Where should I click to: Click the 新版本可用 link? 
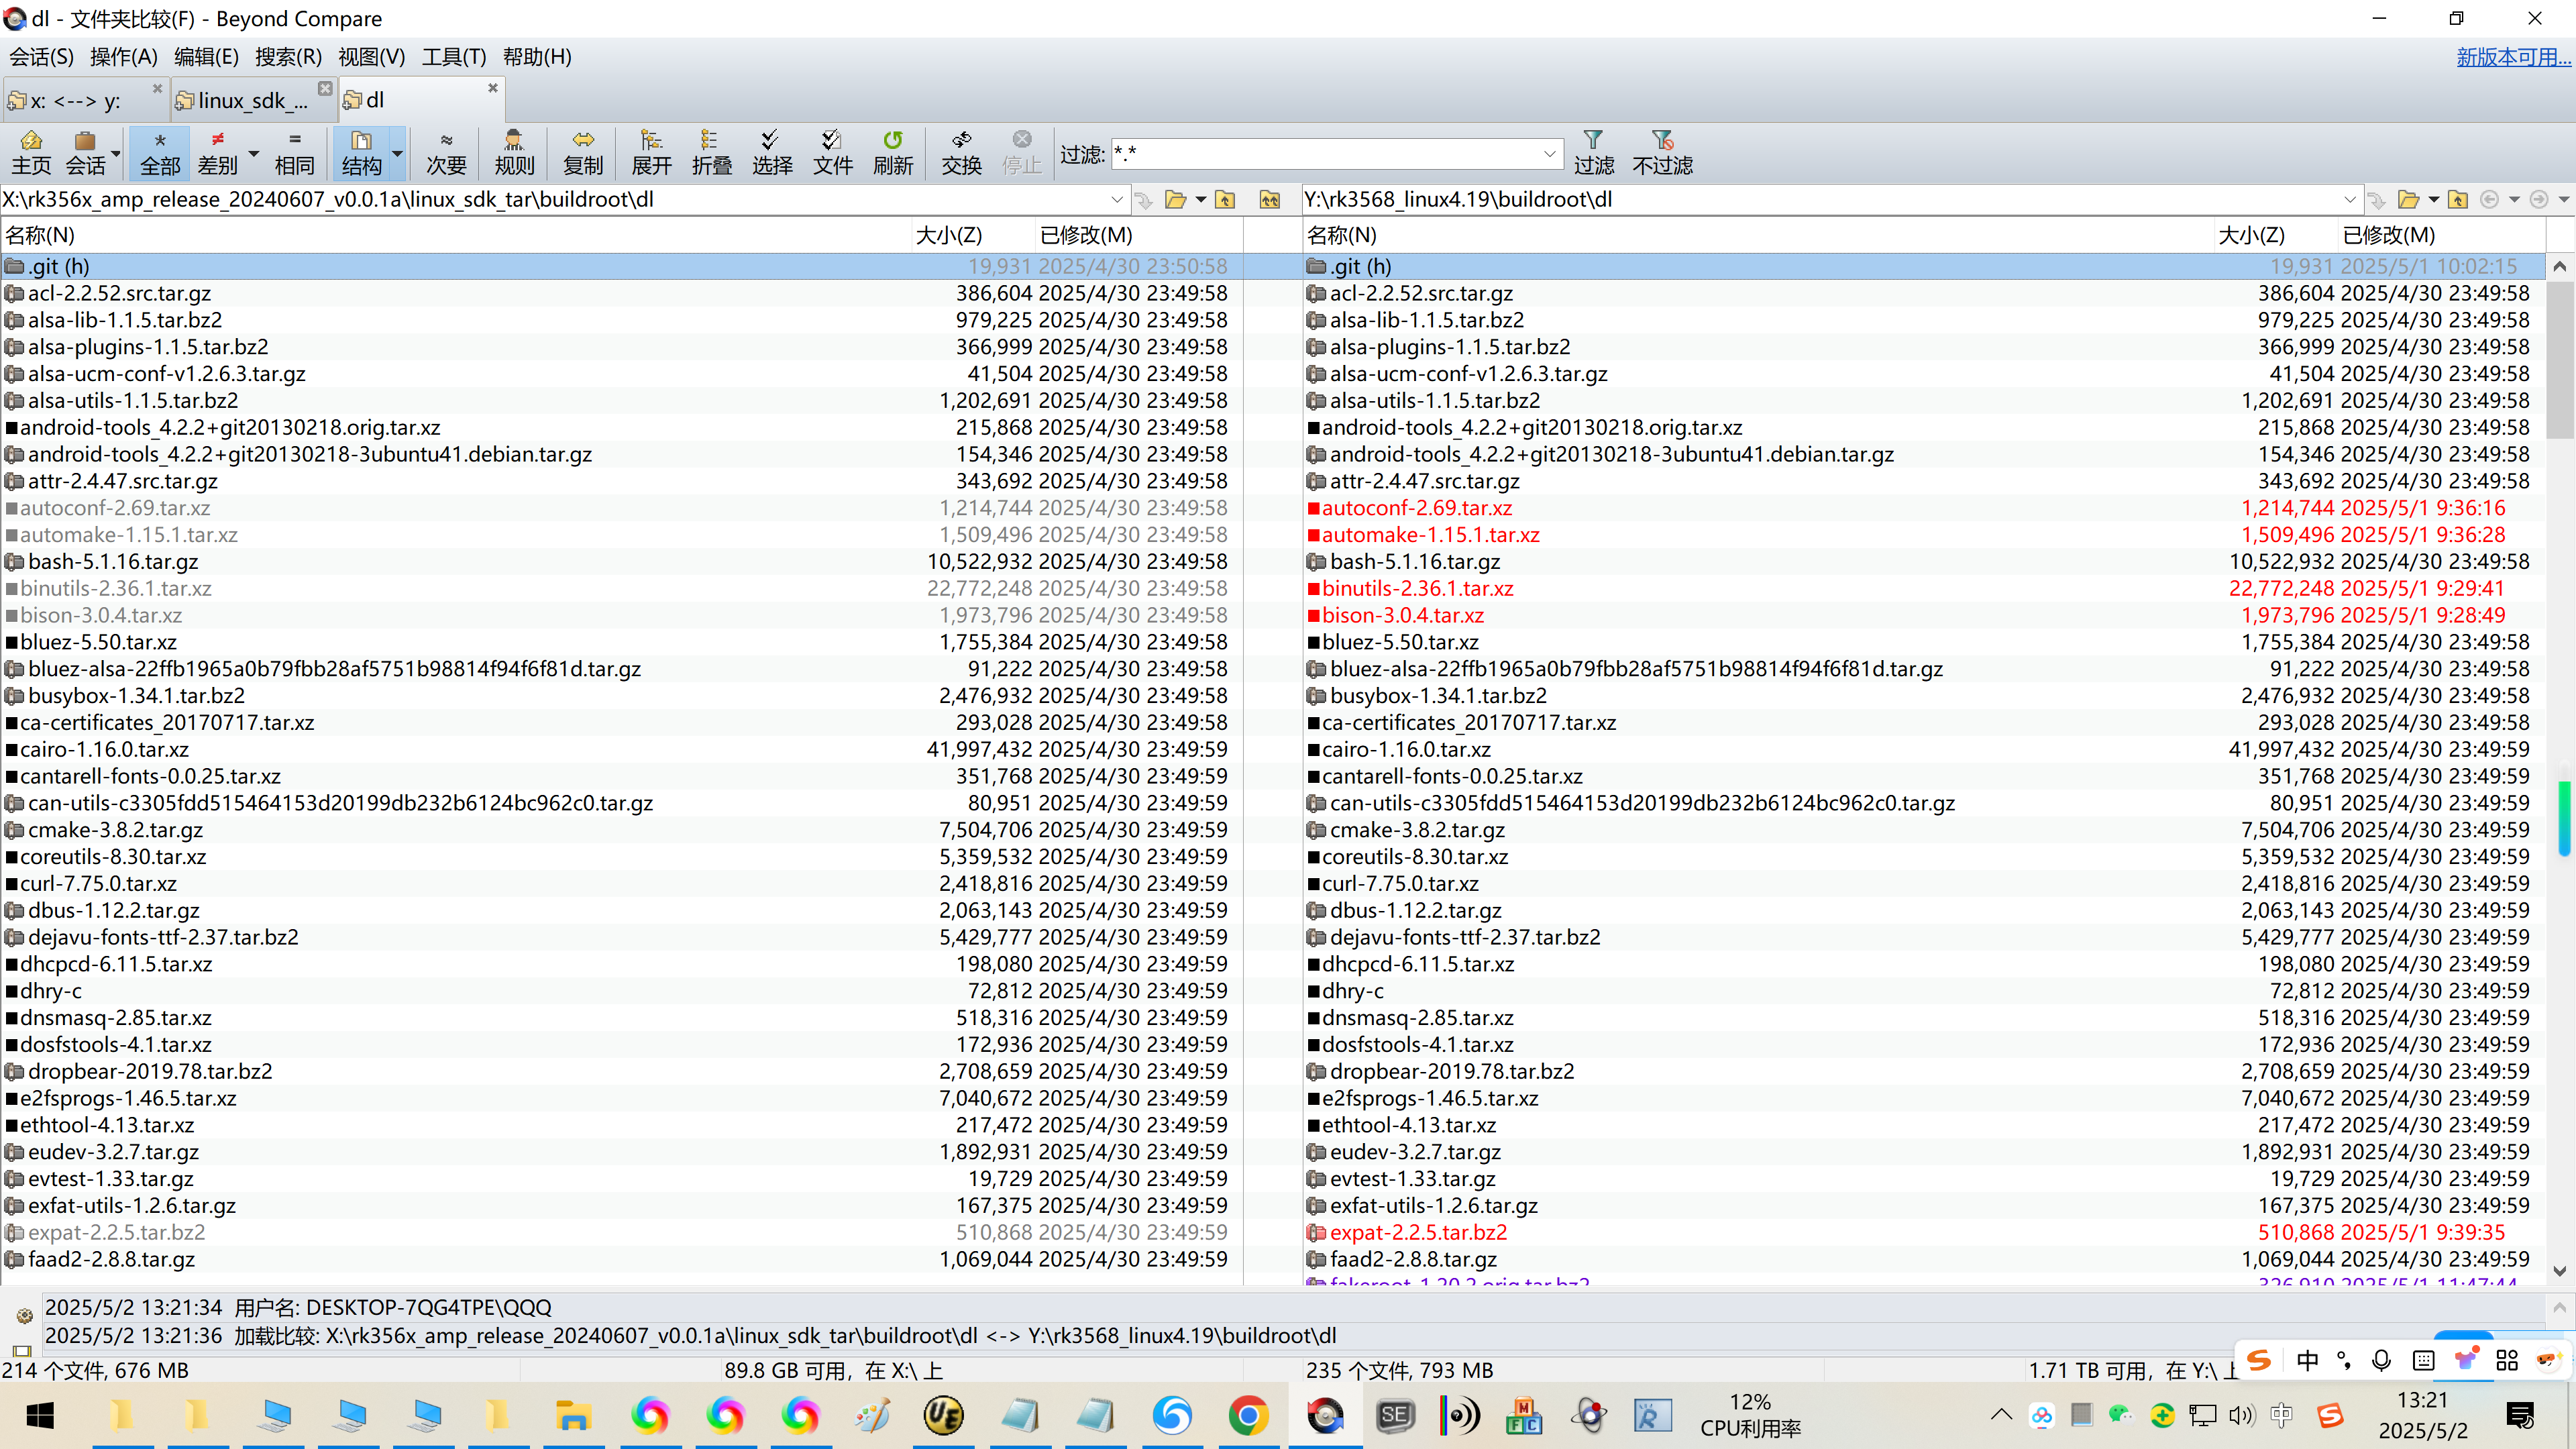point(2513,57)
